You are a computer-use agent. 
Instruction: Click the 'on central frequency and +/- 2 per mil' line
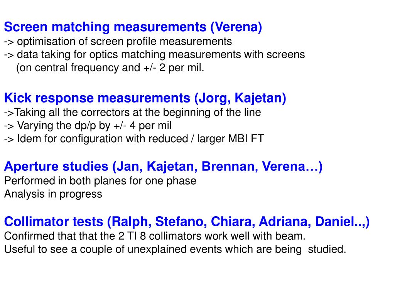[110, 68]
